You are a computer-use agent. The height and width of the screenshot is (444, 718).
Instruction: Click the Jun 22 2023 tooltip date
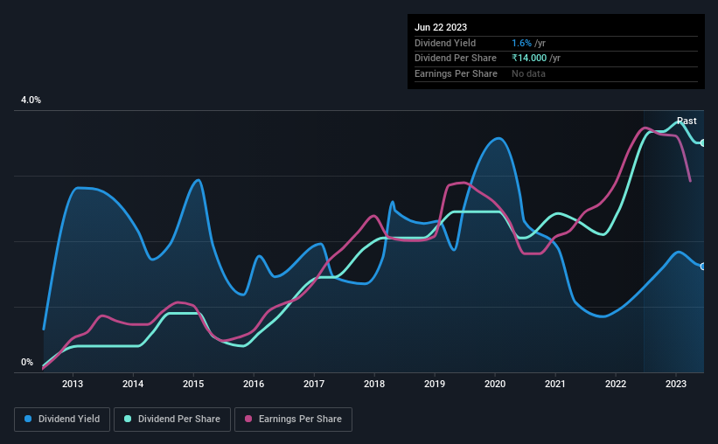click(441, 27)
